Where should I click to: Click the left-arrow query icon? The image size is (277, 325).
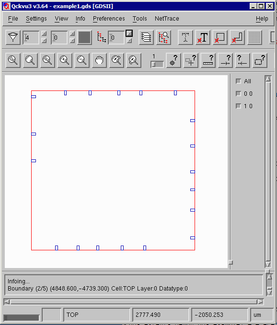[242, 60]
